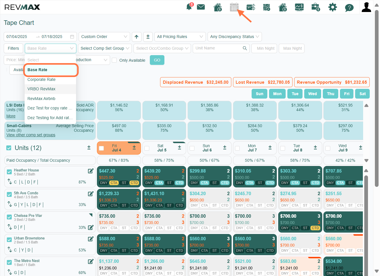
Task: Open the Tape Chart calendar icon
Action: click(234, 7)
